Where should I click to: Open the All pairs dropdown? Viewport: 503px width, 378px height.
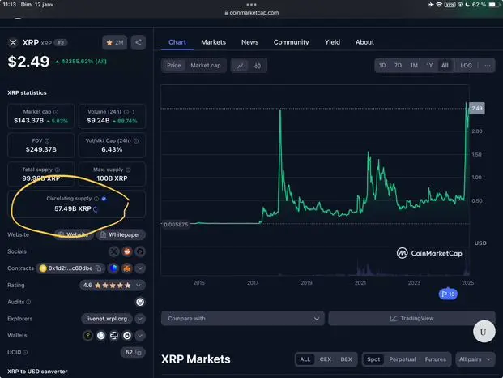(x=475, y=359)
